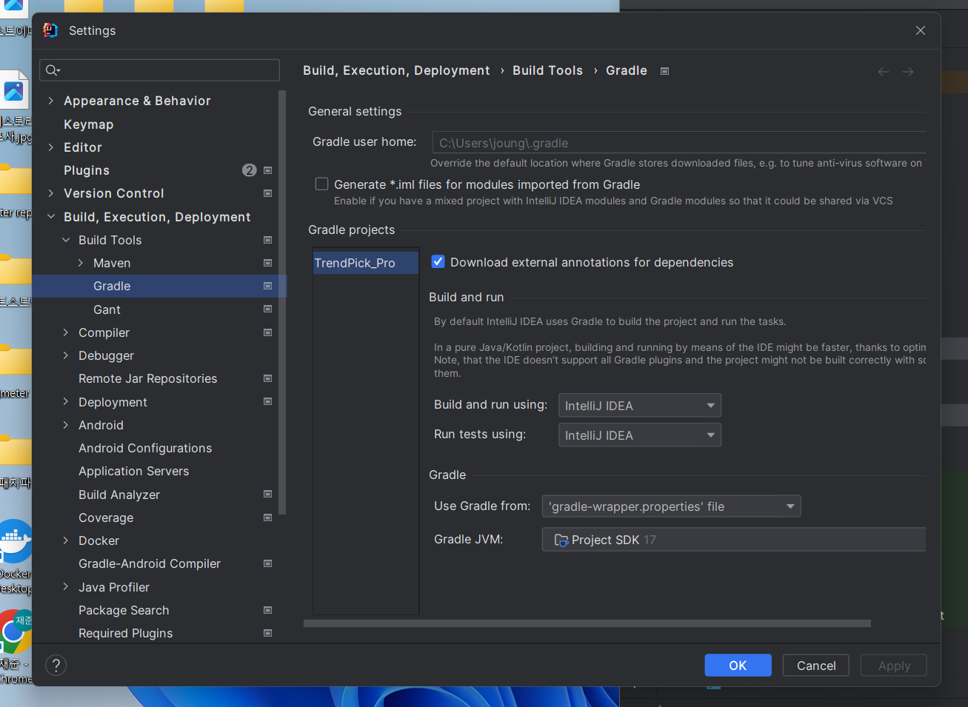
Task: Click the back navigation arrow
Action: pyautogui.click(x=884, y=72)
